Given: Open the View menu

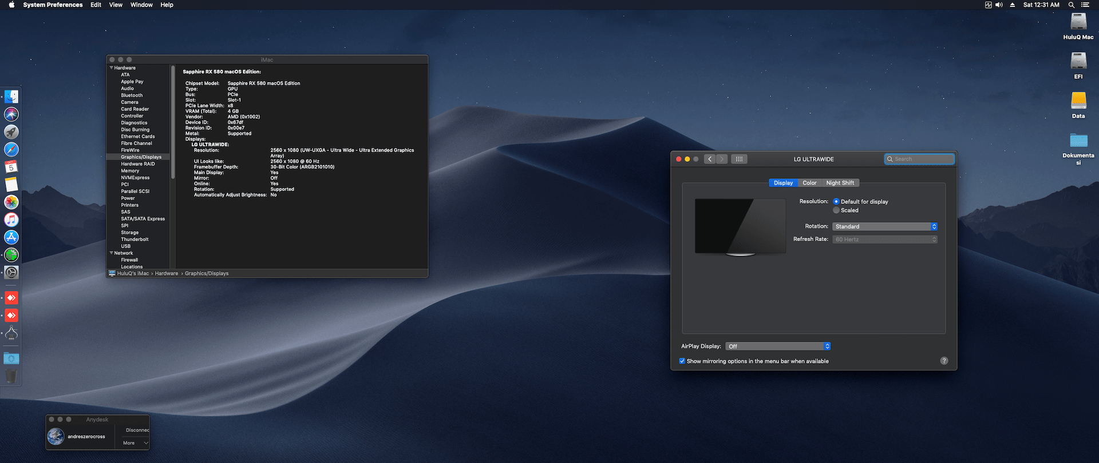Looking at the screenshot, I should [x=116, y=5].
